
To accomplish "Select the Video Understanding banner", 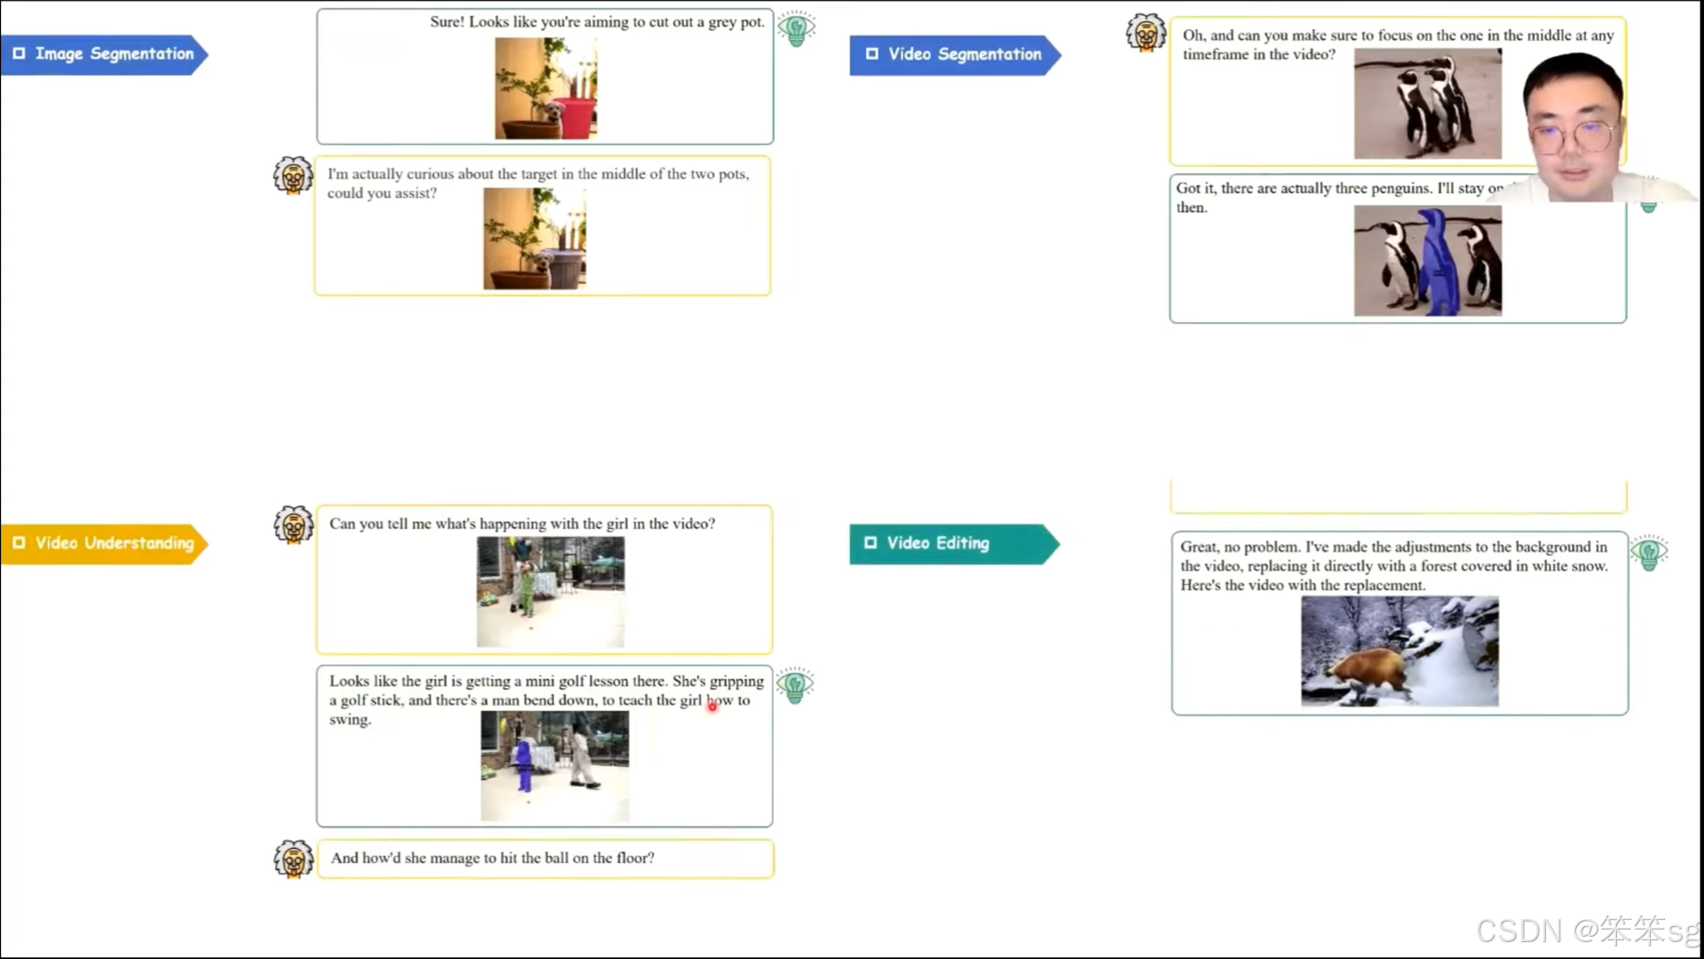I will pyautogui.click(x=105, y=543).
